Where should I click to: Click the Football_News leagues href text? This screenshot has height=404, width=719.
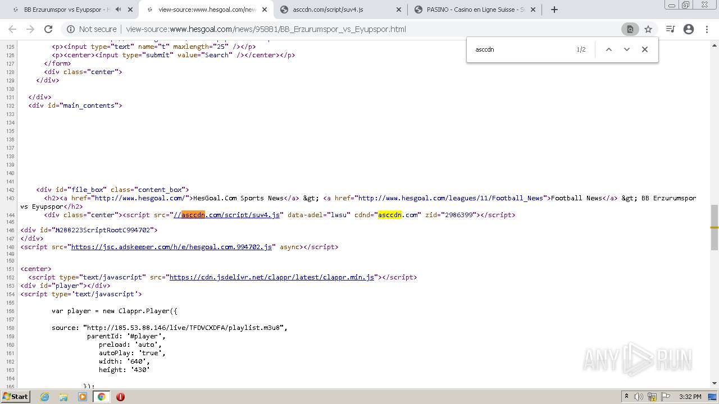[x=450, y=198]
